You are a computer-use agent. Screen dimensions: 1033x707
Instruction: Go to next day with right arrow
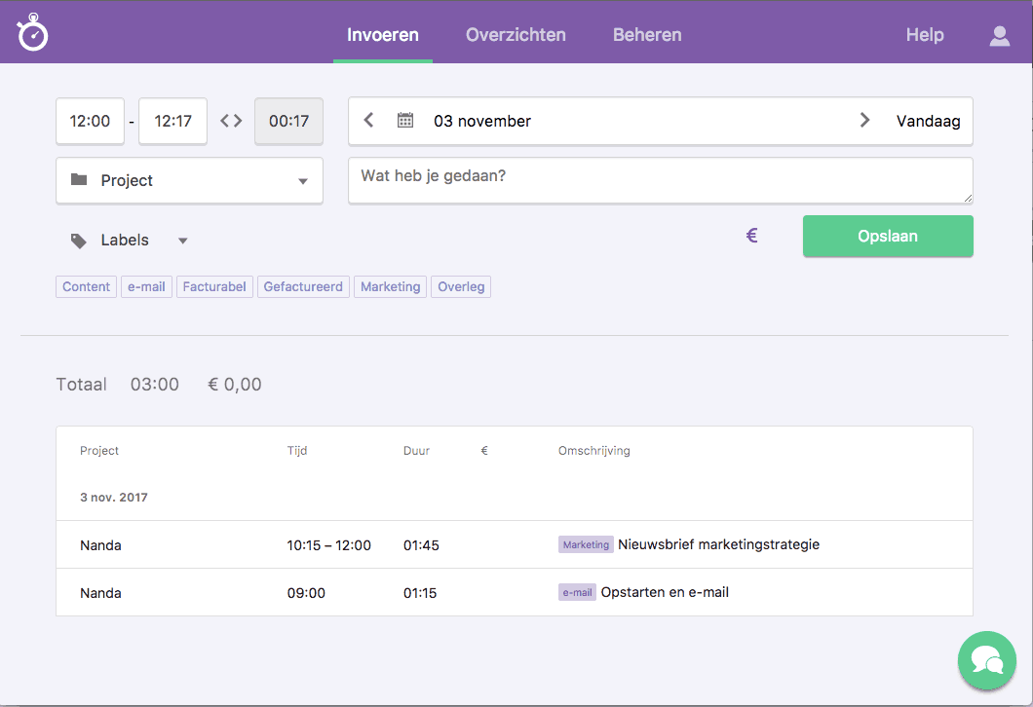coord(864,121)
